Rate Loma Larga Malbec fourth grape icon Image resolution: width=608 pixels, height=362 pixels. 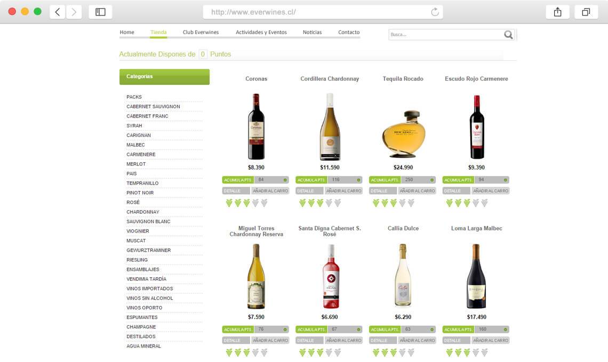coord(476,352)
